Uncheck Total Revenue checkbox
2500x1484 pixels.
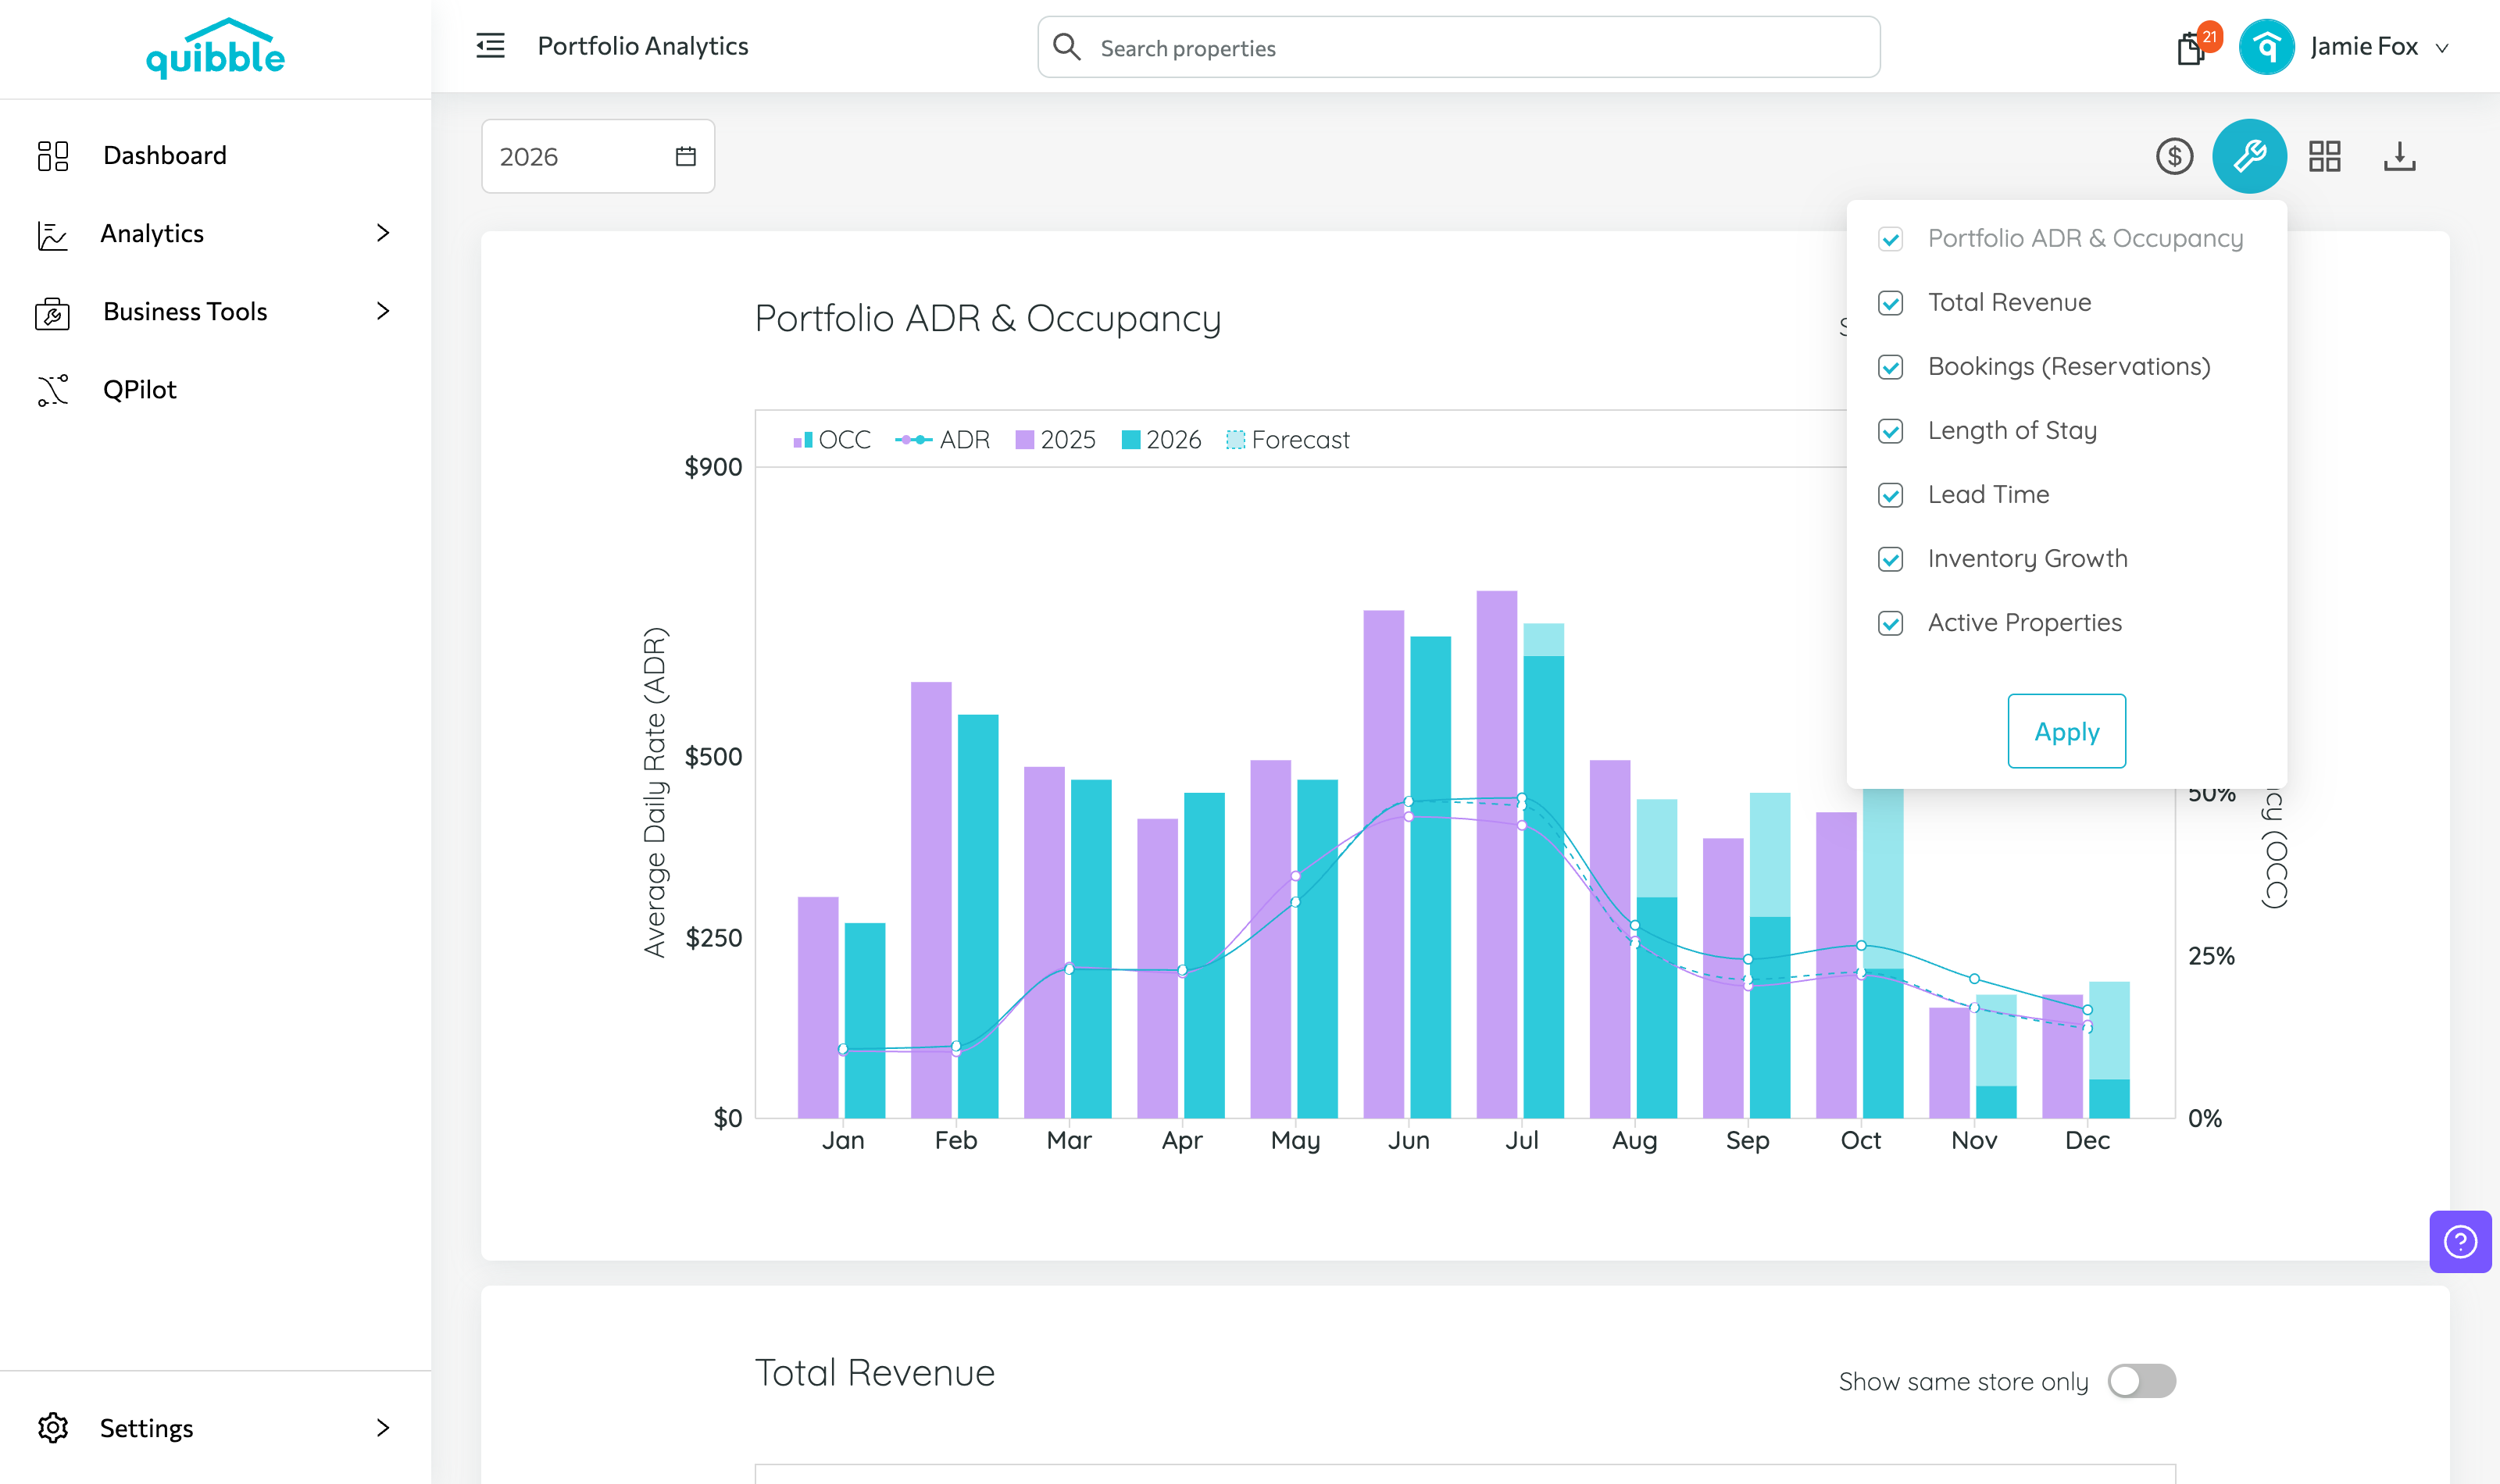(x=1890, y=303)
